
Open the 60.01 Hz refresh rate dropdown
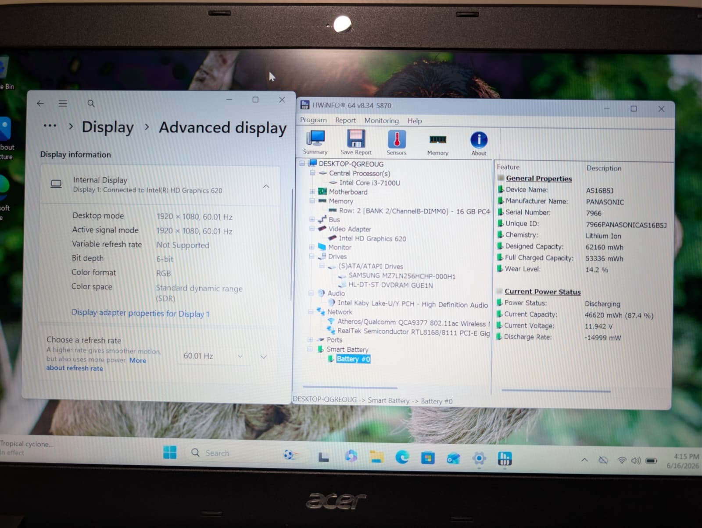(213, 356)
